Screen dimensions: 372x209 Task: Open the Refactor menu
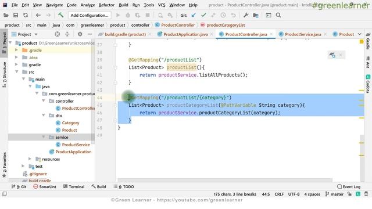106,5
